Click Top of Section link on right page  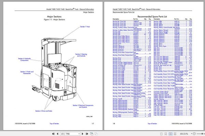152,123
